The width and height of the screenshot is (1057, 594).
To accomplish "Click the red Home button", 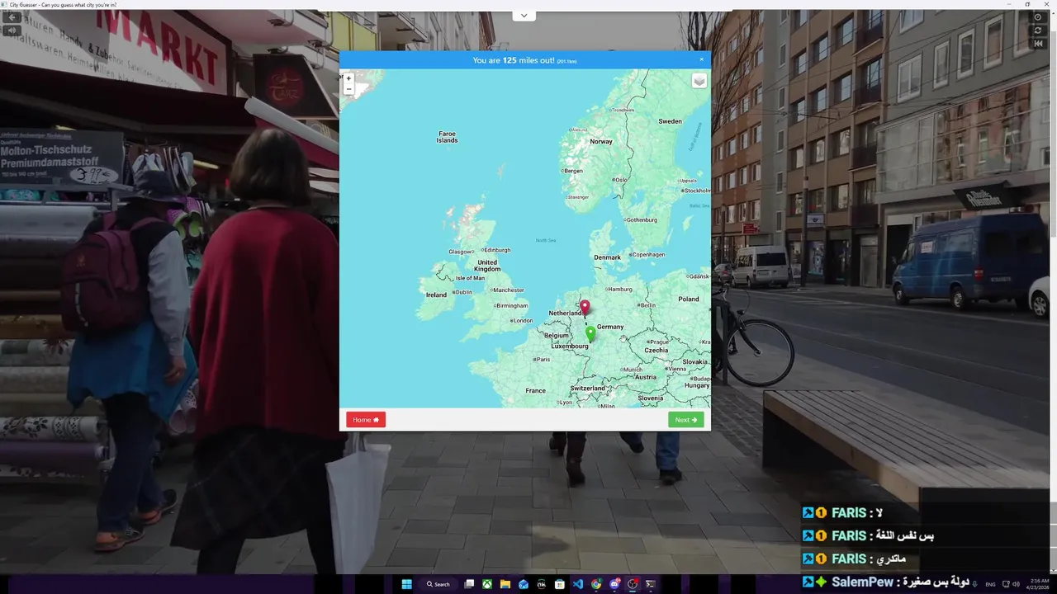I will pos(366,420).
